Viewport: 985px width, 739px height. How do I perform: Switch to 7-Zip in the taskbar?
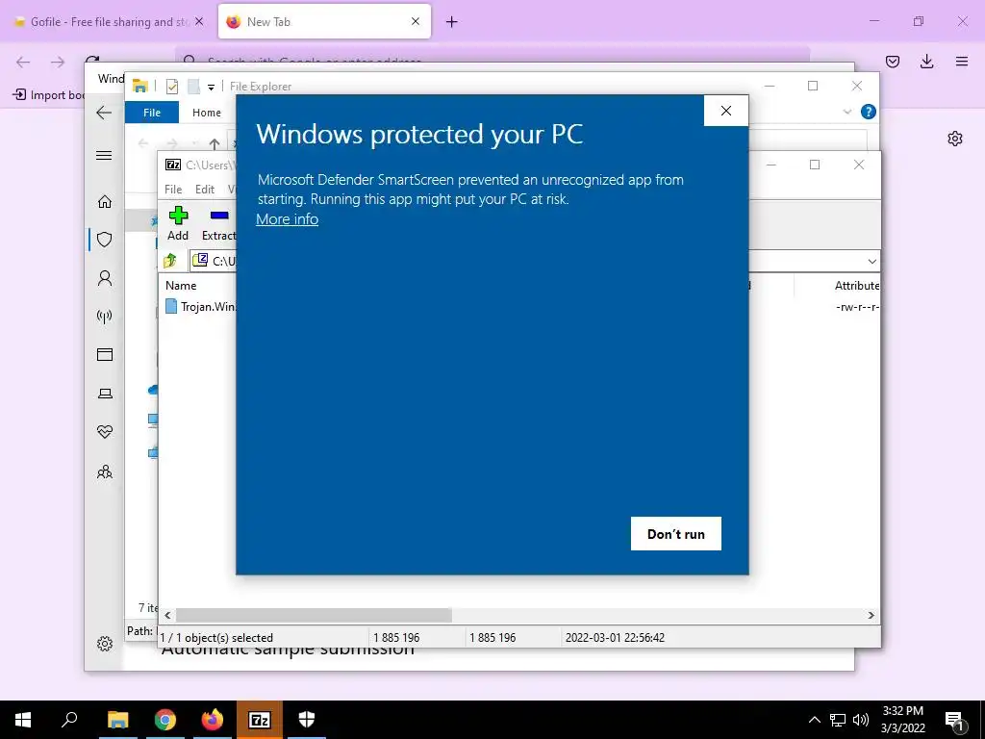click(x=260, y=720)
